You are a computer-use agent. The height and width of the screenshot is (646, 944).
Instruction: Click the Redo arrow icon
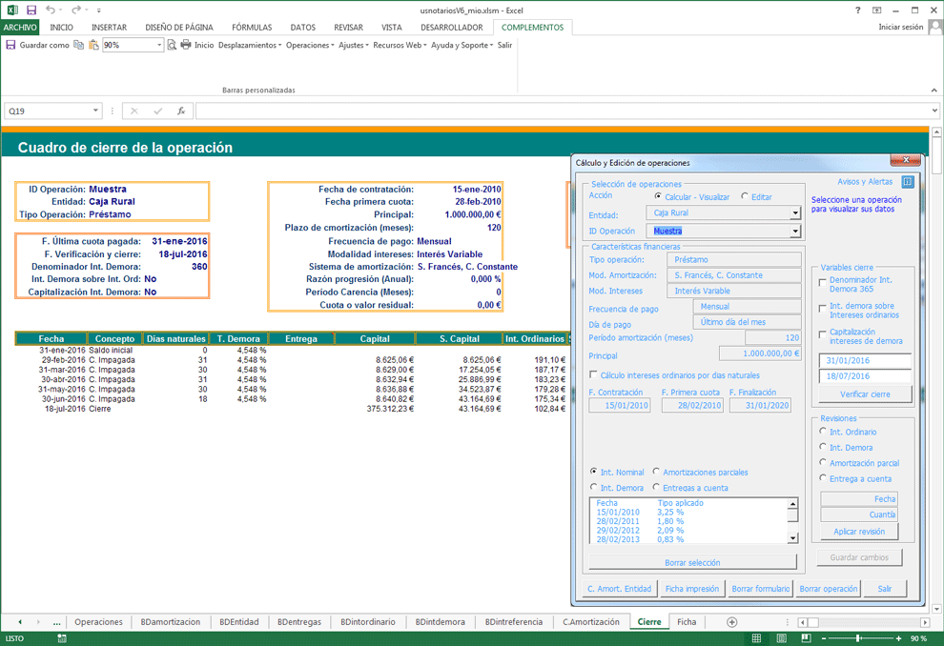76,10
